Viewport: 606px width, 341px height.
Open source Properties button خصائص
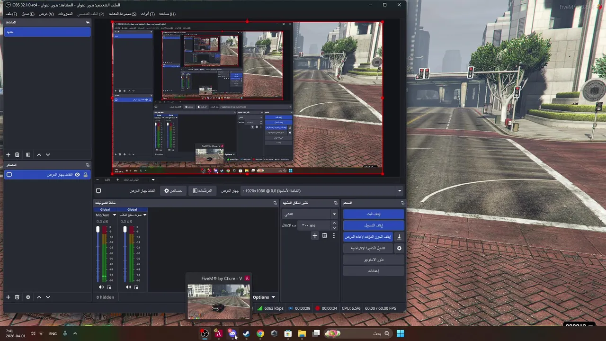tap(173, 190)
